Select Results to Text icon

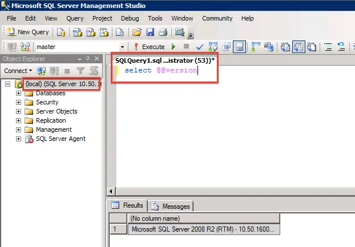tap(285, 47)
